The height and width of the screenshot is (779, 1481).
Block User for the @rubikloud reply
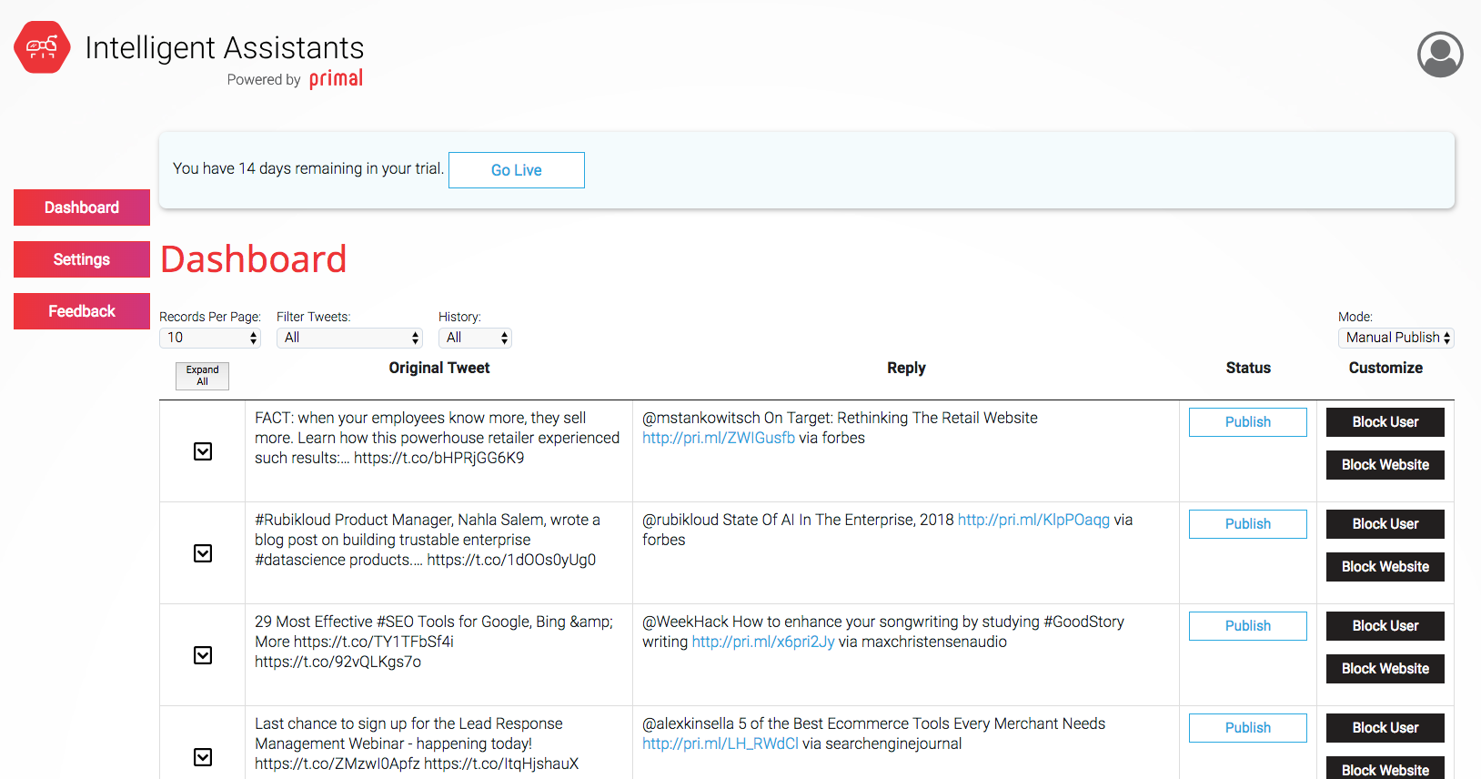[x=1385, y=524]
